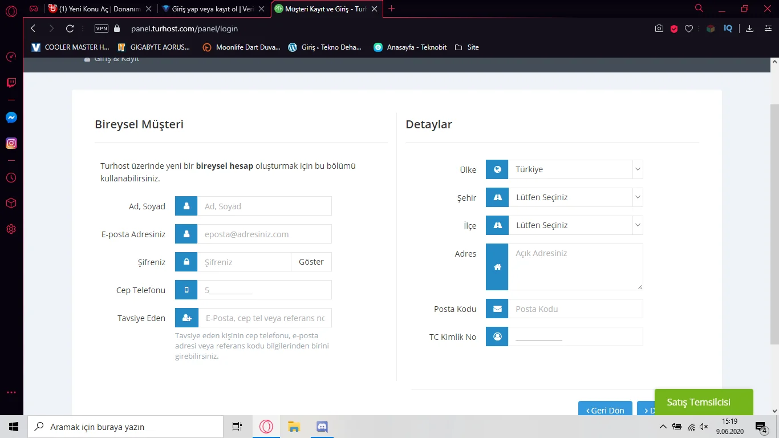Unmute sound via tray volume icon

[x=704, y=427]
